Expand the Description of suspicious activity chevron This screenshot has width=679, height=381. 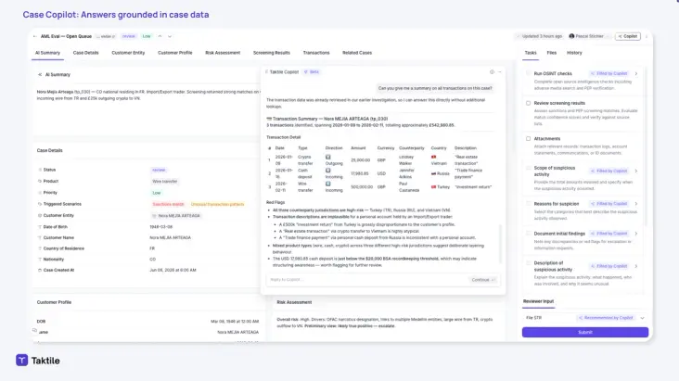point(636,266)
